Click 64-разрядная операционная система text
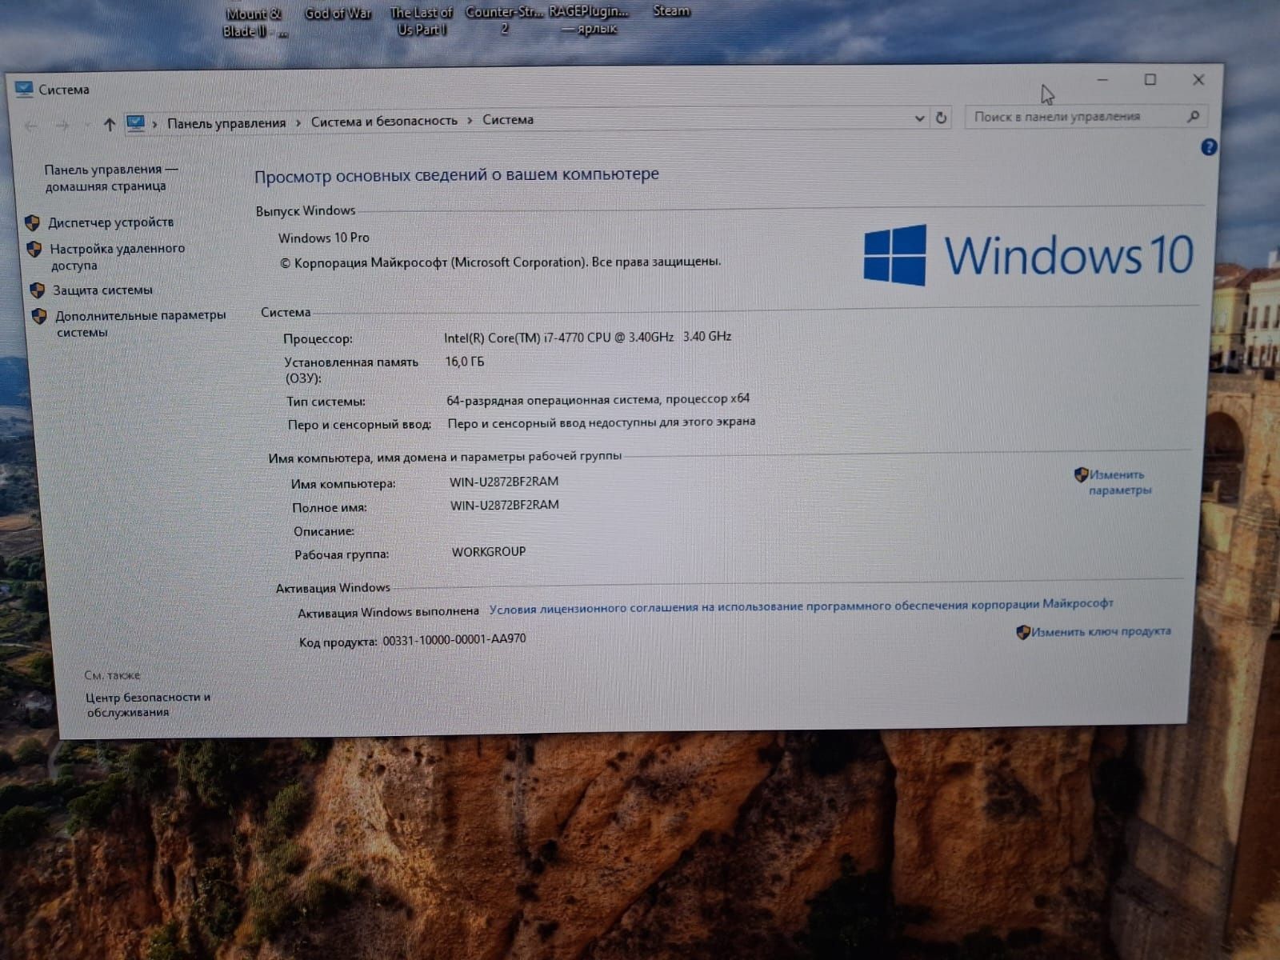Viewport: 1280px width, 960px height. [598, 399]
